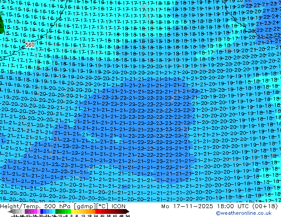Open the weatheronline.co.uk copyright link
The image size is (281, 217).
243,213
